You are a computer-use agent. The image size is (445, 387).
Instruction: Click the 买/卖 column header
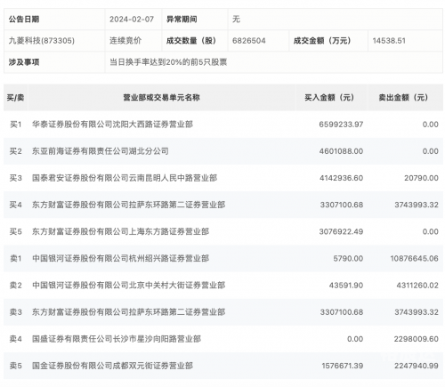click(15, 97)
